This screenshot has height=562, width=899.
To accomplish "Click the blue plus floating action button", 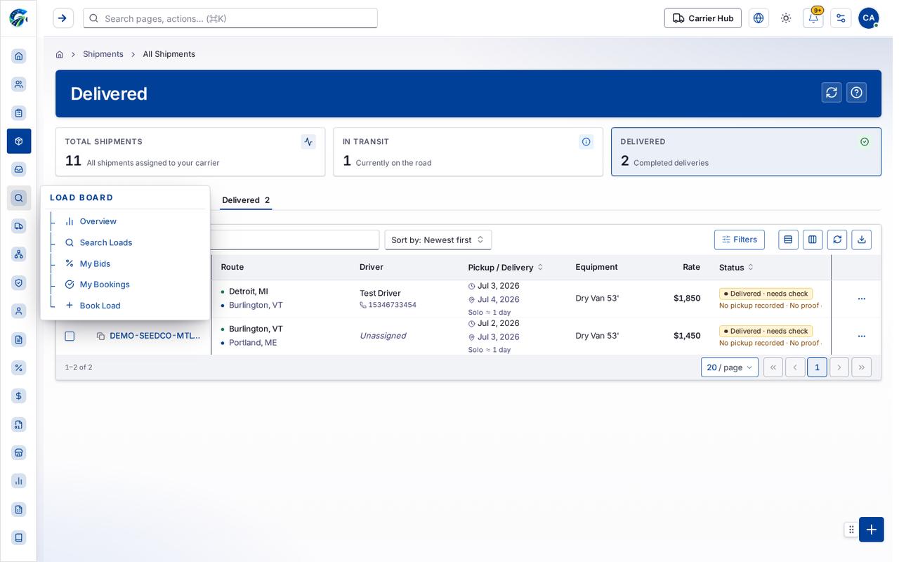I will click(872, 530).
